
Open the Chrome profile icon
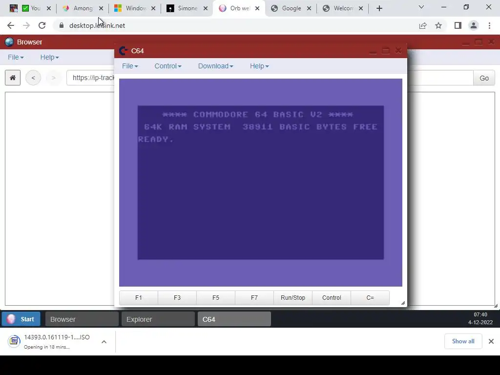point(474,25)
